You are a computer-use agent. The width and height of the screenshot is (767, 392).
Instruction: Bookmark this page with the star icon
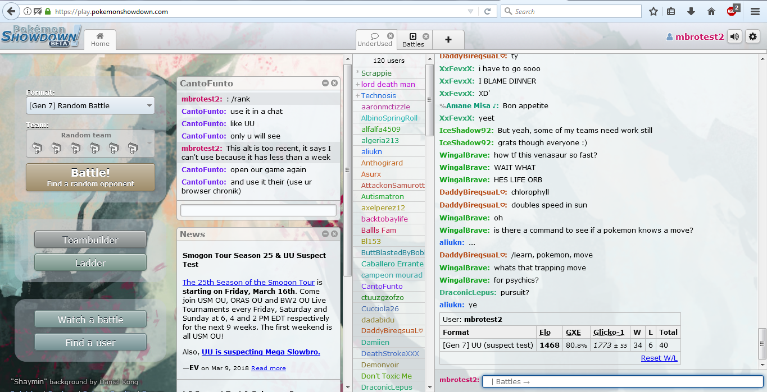tap(653, 11)
